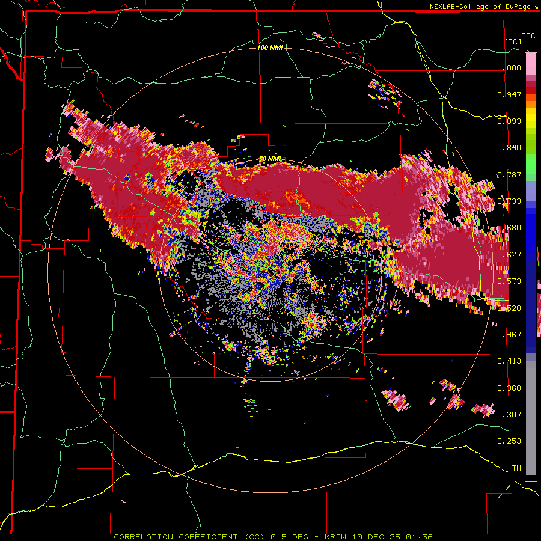
Task: Click the [CC] product label
Action: 513,41
